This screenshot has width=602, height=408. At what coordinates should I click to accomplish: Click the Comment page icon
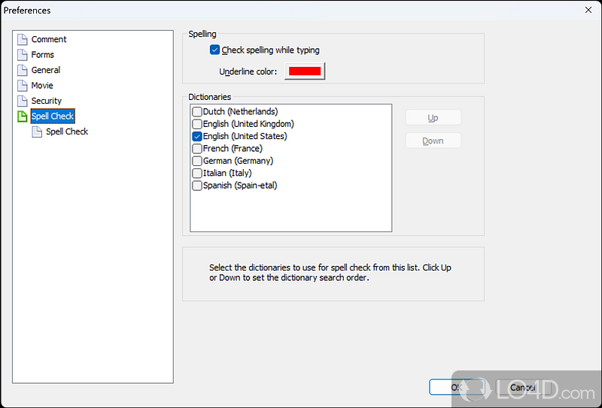pyautogui.click(x=23, y=40)
